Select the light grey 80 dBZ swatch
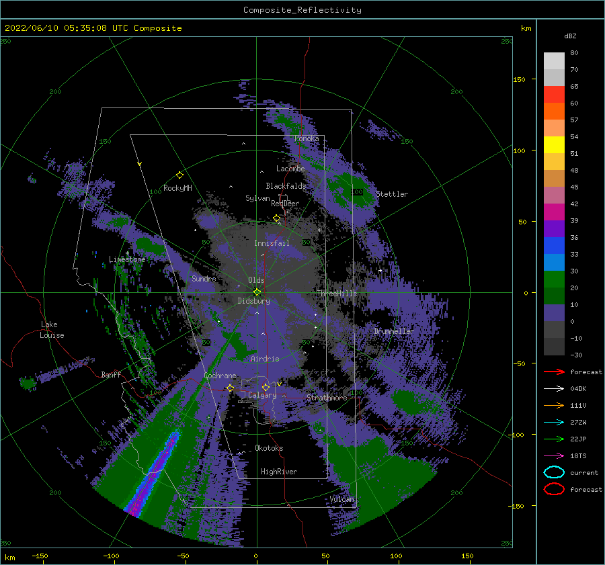Viewport: 605px width, 565px height. [554, 60]
